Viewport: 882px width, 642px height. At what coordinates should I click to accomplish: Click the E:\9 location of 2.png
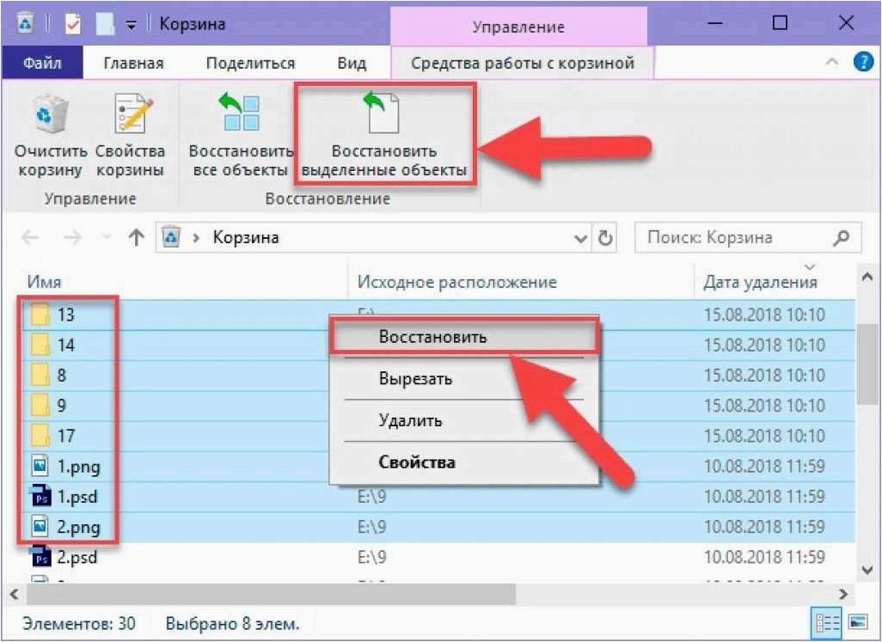point(372,527)
